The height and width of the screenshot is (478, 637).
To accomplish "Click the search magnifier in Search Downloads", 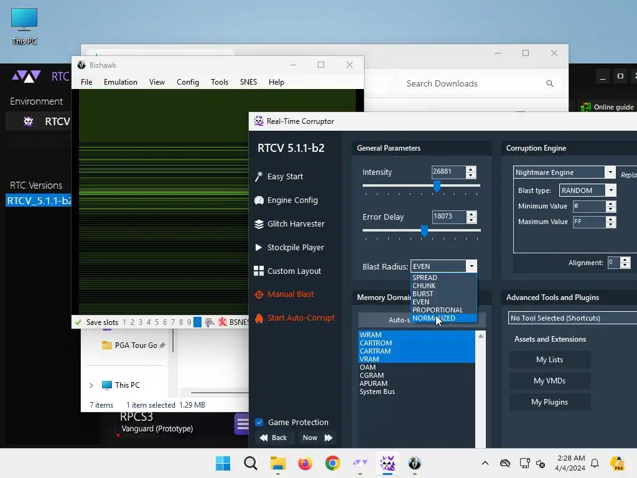I will [550, 83].
